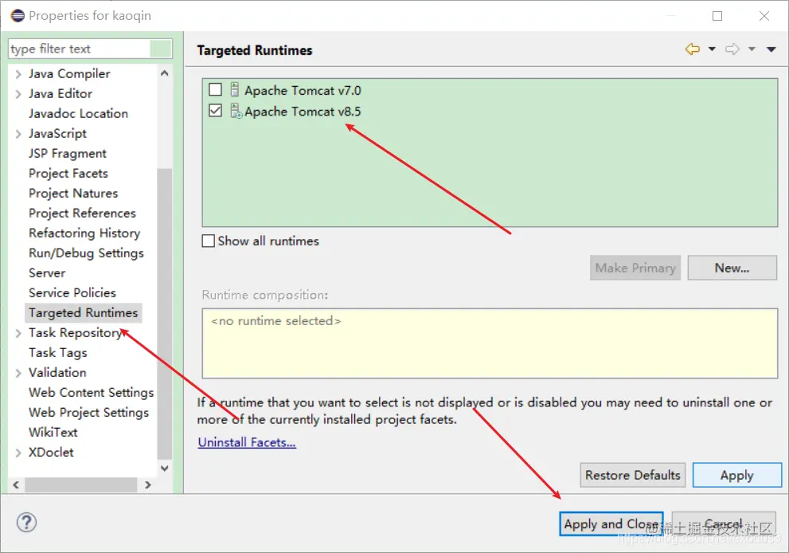Select Service Policies in the tree
Image resolution: width=789 pixels, height=553 pixels.
pos(72,293)
